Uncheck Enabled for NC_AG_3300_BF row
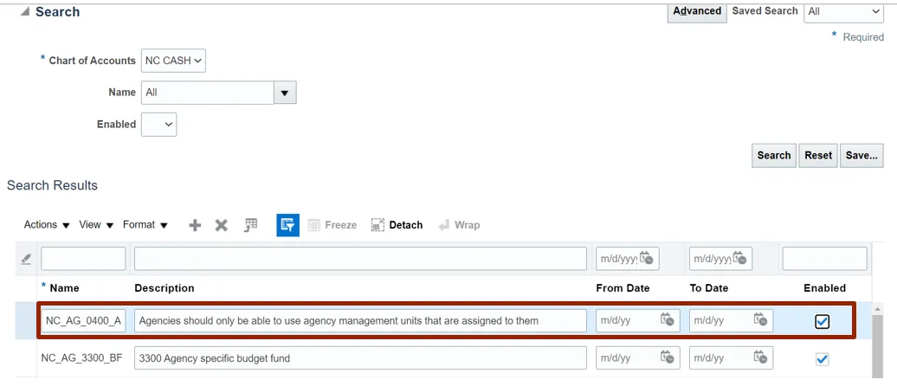This screenshot has width=897, height=386. (x=822, y=359)
